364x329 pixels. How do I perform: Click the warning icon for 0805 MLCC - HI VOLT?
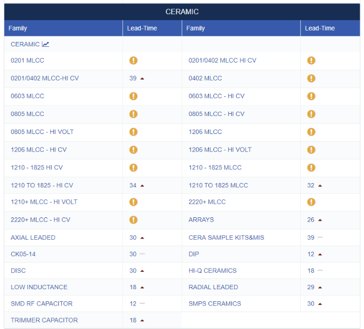133,132
